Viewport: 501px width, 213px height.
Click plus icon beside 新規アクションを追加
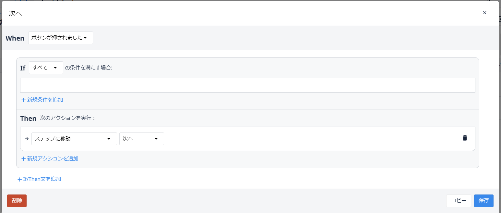tap(23, 159)
